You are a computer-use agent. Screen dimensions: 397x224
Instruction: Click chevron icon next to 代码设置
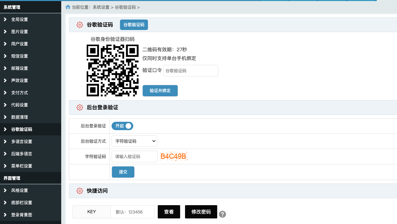click(5, 105)
